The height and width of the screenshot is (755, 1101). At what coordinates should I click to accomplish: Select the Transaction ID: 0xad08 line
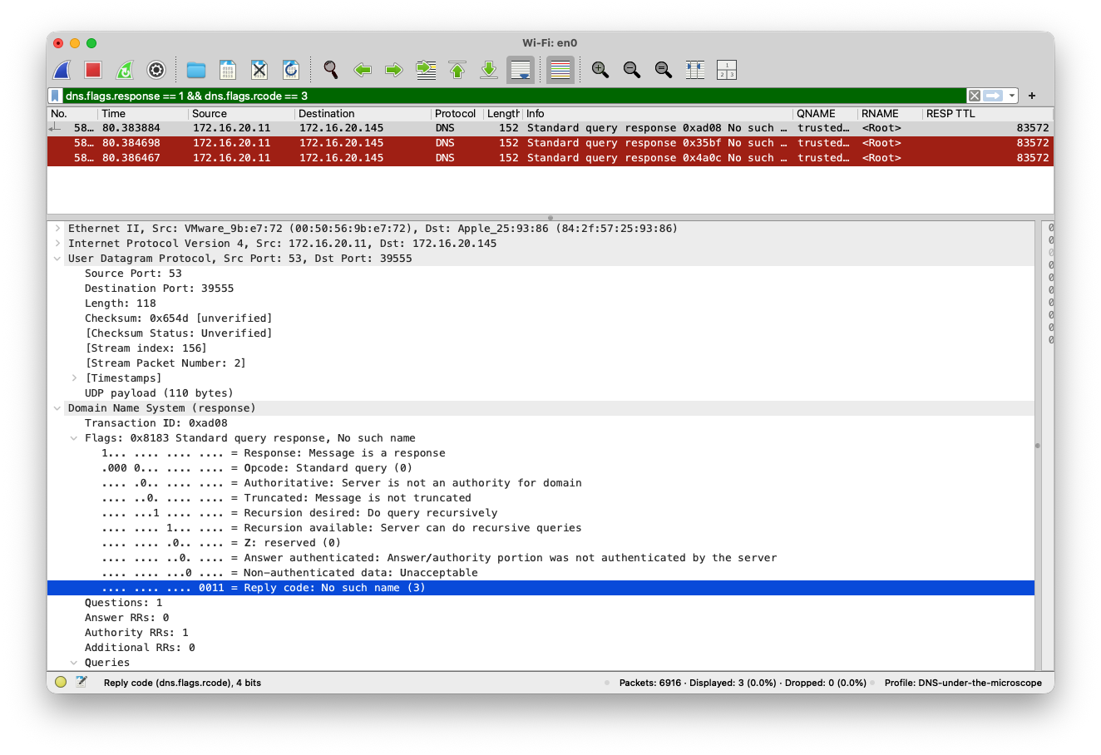[156, 423]
